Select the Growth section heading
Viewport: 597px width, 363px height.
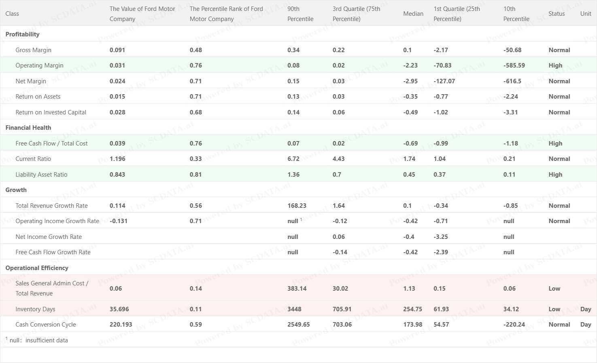pyautogui.click(x=16, y=190)
